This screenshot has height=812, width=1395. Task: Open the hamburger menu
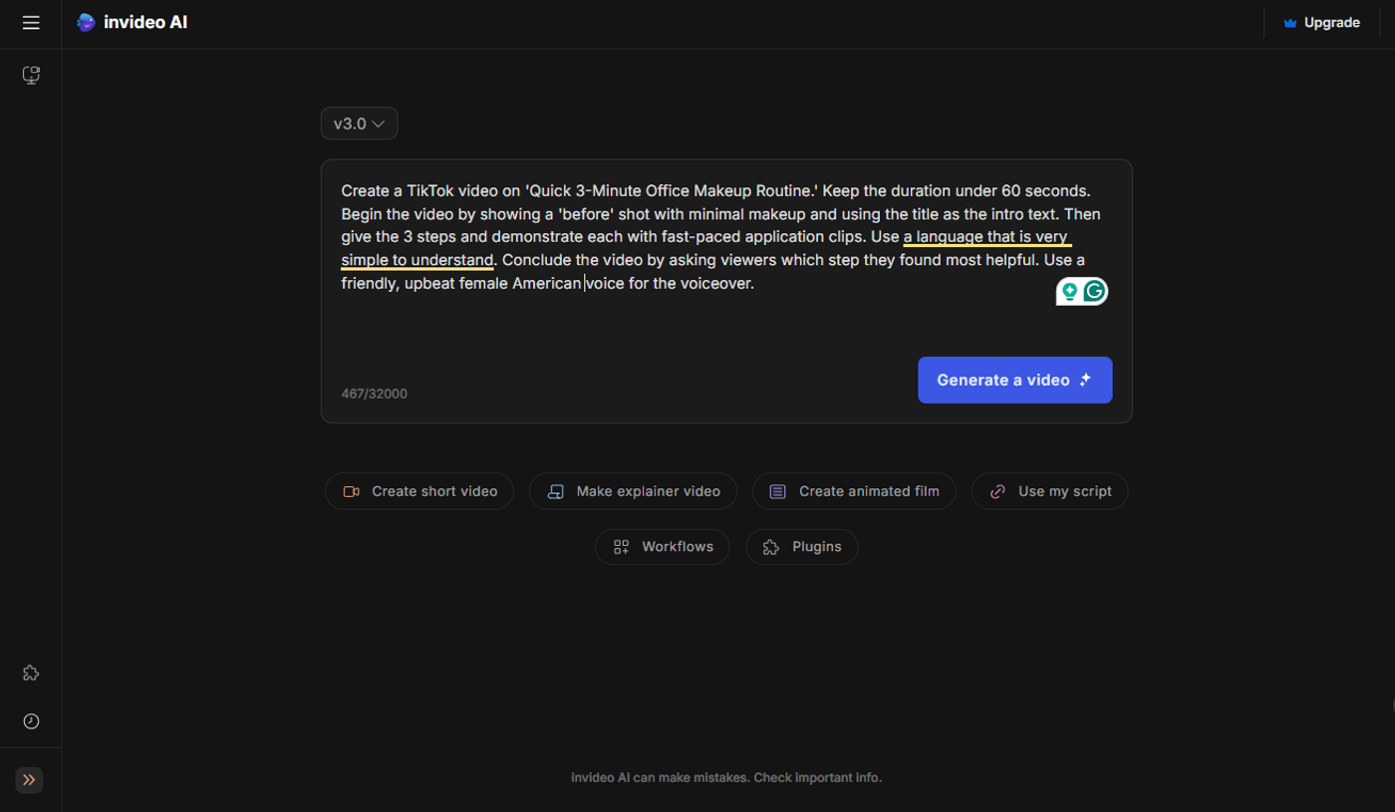[x=31, y=23]
